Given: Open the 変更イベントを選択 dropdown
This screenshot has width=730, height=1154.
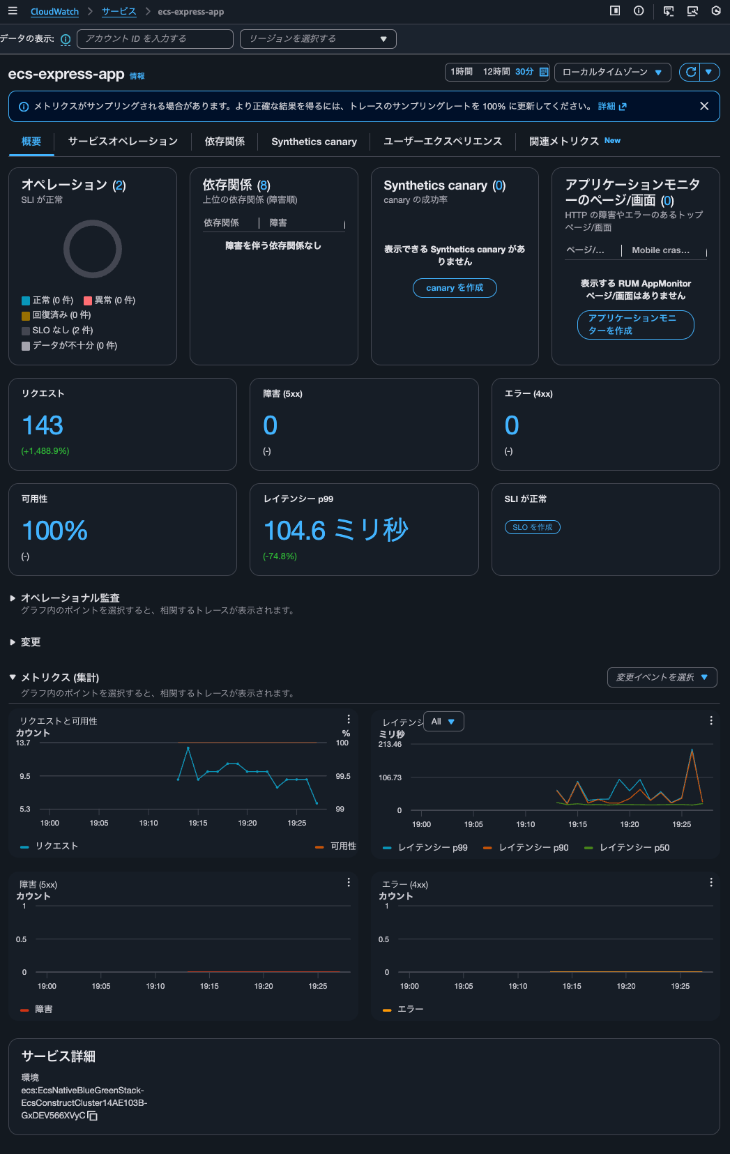Looking at the screenshot, I should (662, 677).
